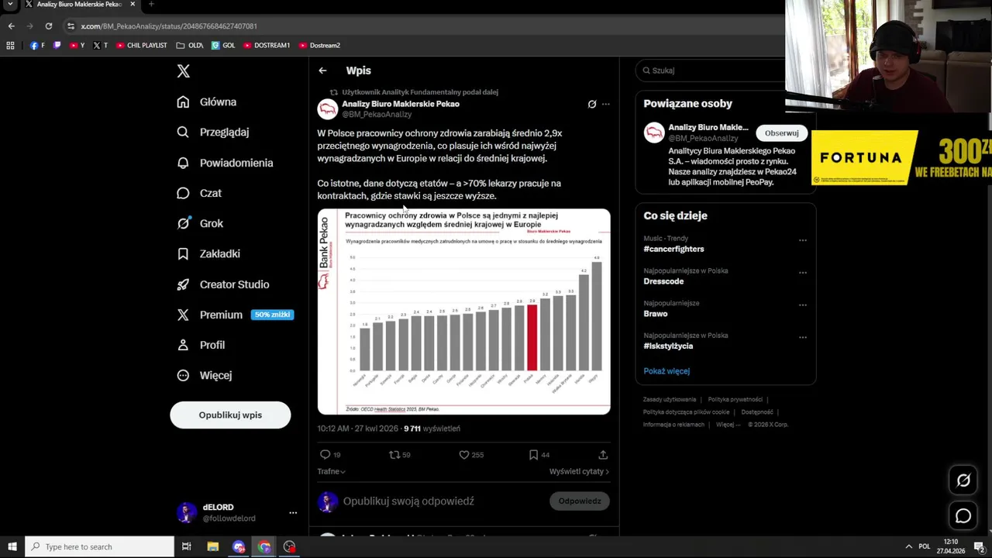Click the reply comment icon
Viewport: 992px width, 558px height.
[325, 455]
